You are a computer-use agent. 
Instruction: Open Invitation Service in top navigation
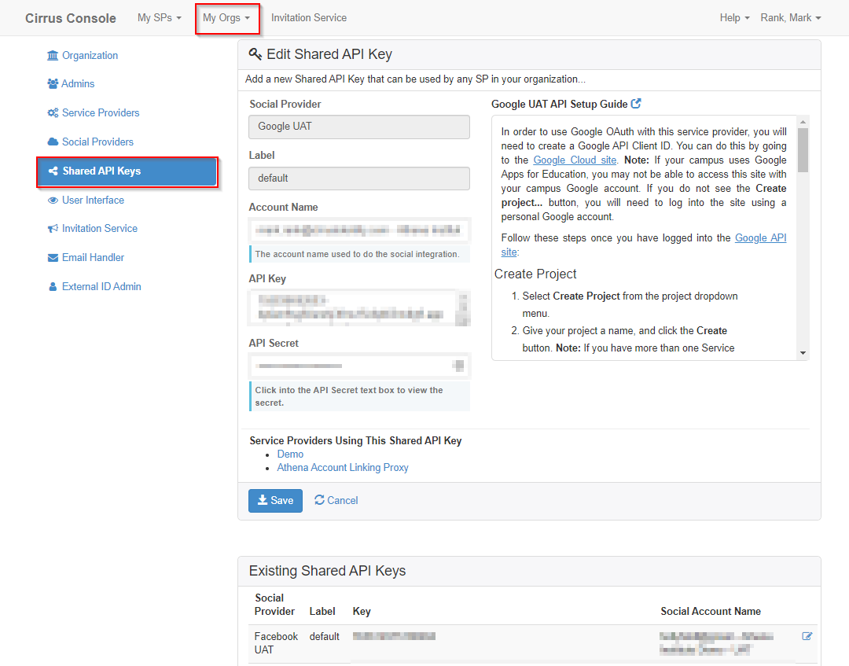[x=309, y=18]
